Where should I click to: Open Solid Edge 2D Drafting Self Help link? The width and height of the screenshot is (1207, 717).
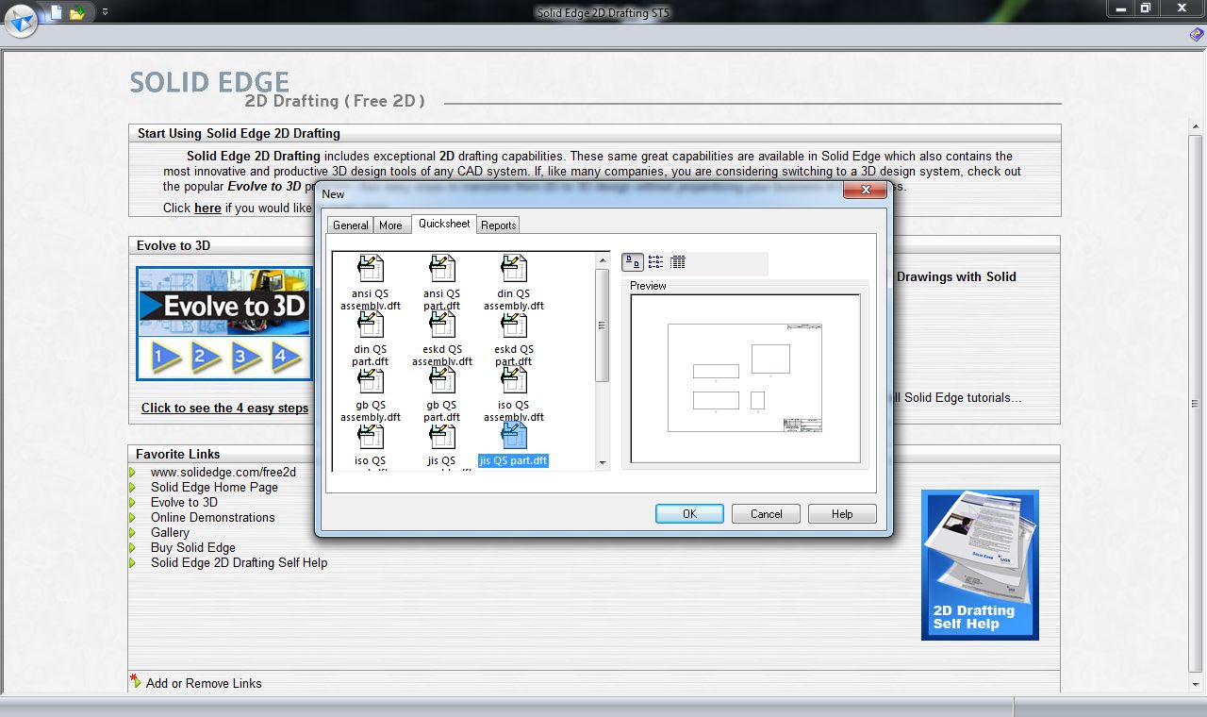pos(240,563)
